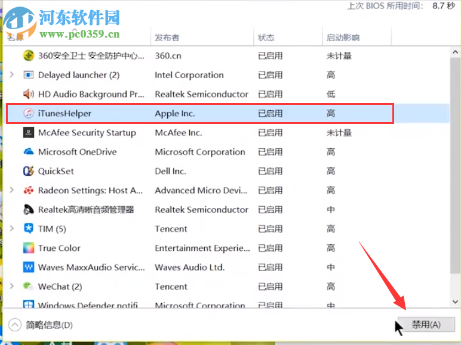Click publisher 360.cn cell
The height and width of the screenshot is (345, 461).
(x=168, y=56)
